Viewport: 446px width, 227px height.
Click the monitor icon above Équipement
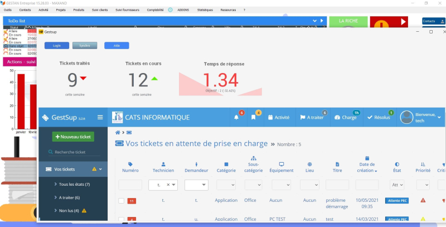tap(282, 164)
